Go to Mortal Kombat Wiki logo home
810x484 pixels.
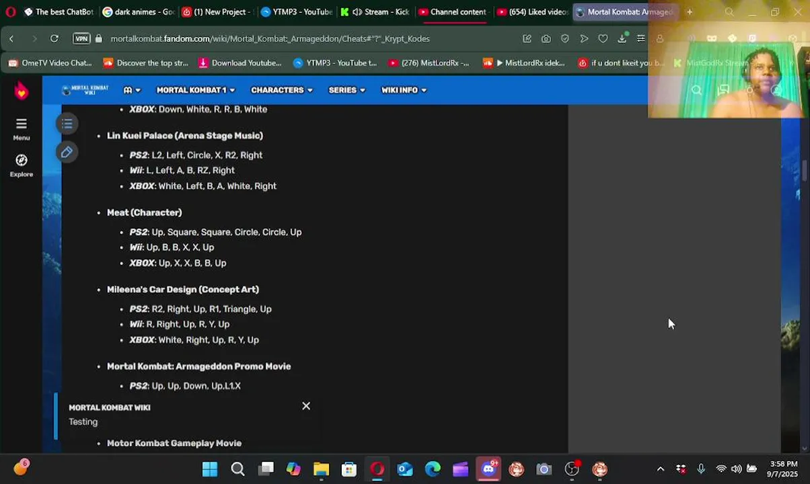[85, 90]
